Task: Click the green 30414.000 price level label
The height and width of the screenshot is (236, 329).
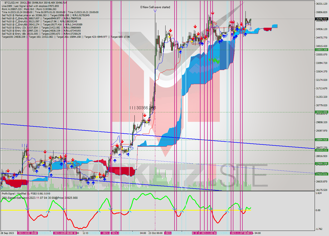Action: pos(321,112)
